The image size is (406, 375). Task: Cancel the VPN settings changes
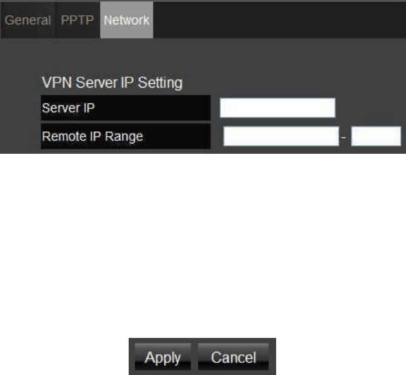233,357
